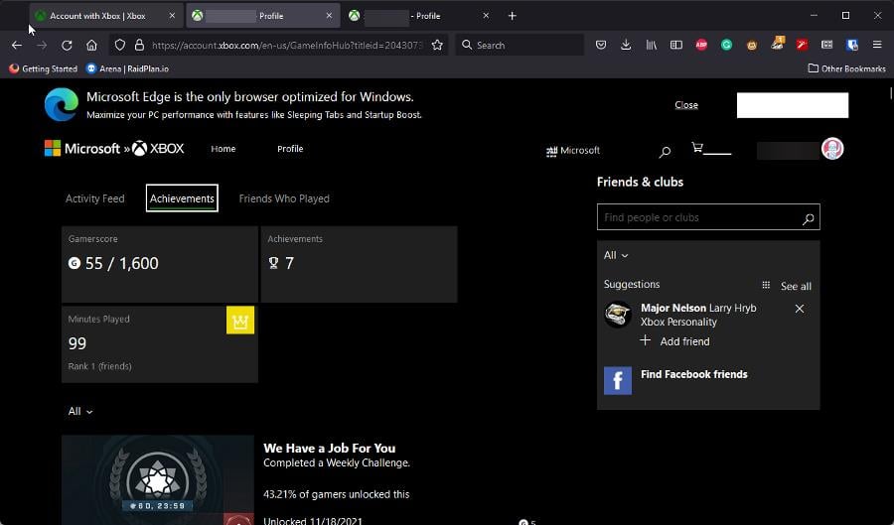Click the browser Search box

(x=520, y=45)
